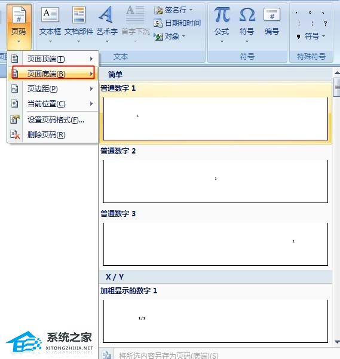340x359 pixels.
Task: Insert the semicolon special symbol
Action: [299, 23]
